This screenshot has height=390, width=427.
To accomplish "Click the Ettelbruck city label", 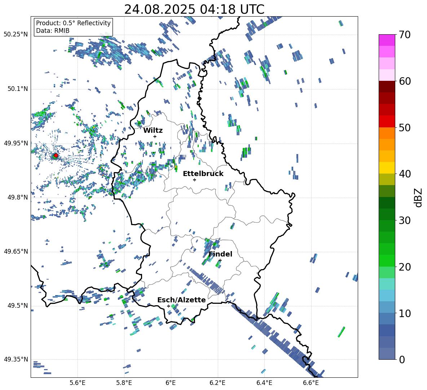I will (x=203, y=174).
